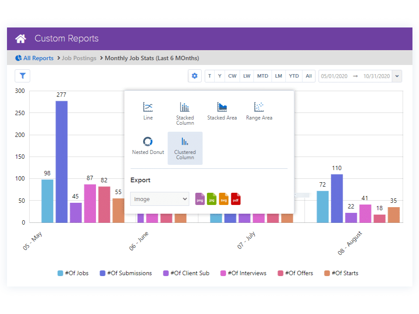Click May client sub bar labeled 45

click(76, 213)
